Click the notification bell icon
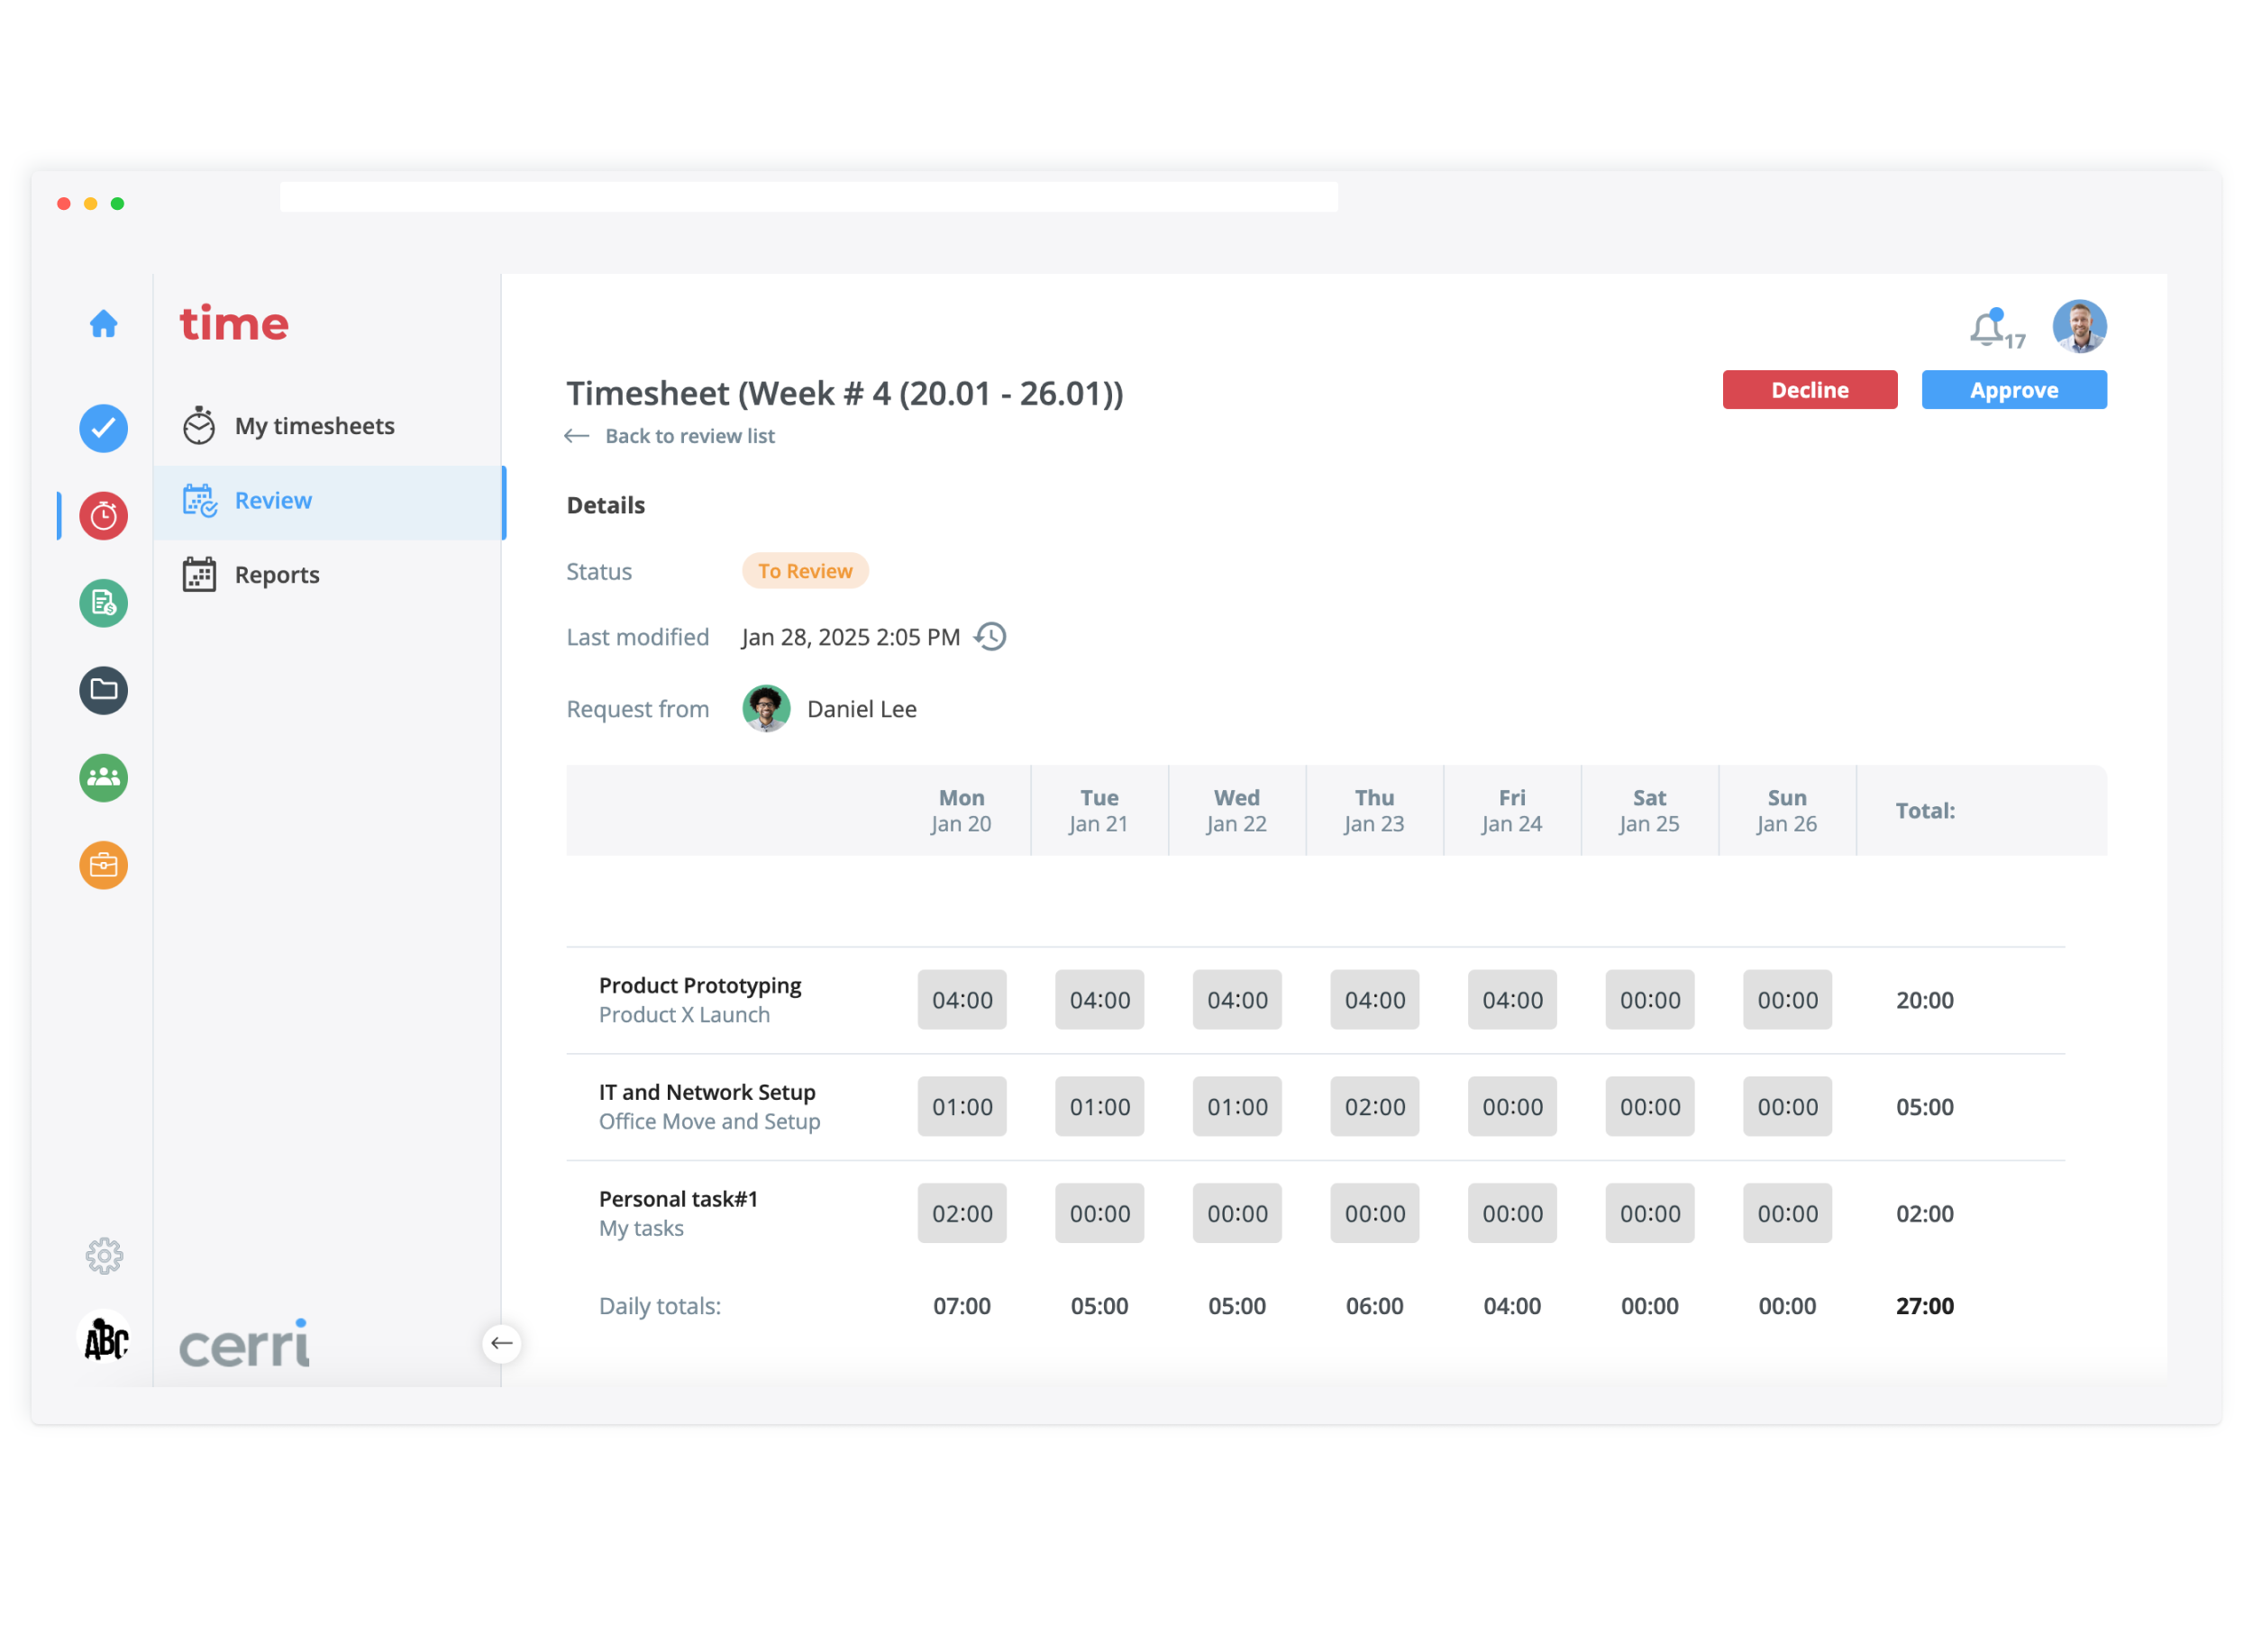 (x=1987, y=329)
